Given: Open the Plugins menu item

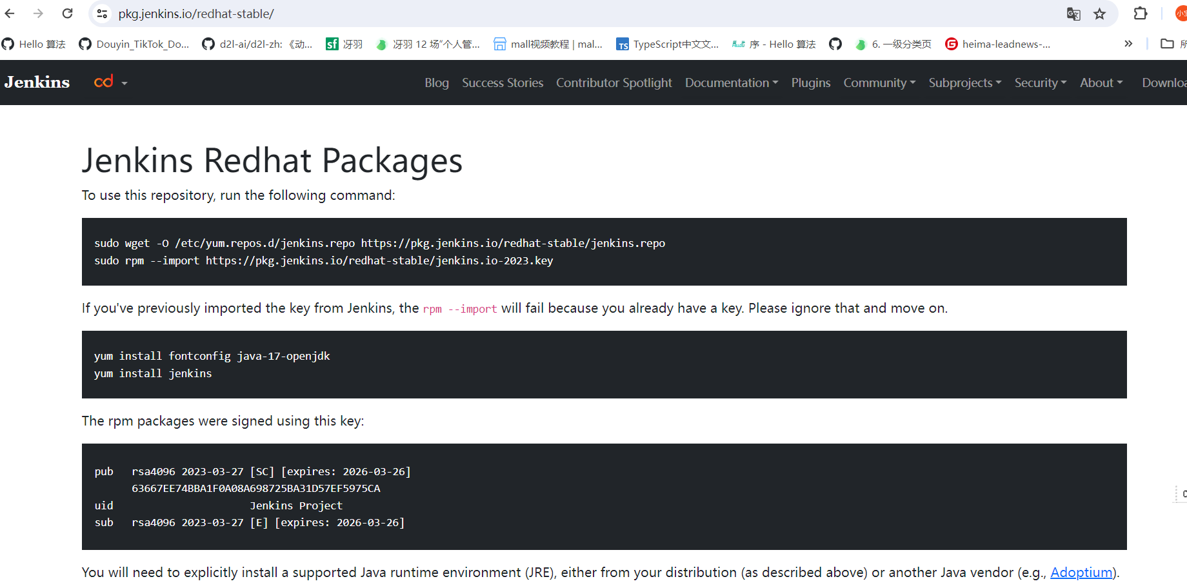Looking at the screenshot, I should click(811, 83).
